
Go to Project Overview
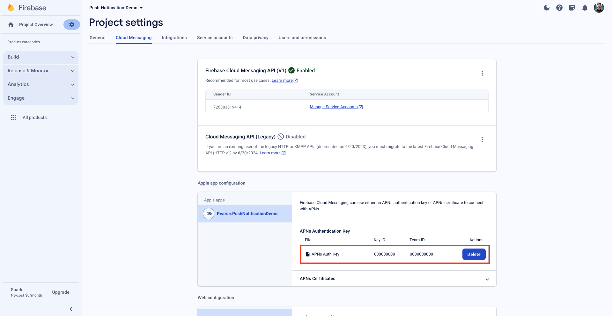click(36, 25)
